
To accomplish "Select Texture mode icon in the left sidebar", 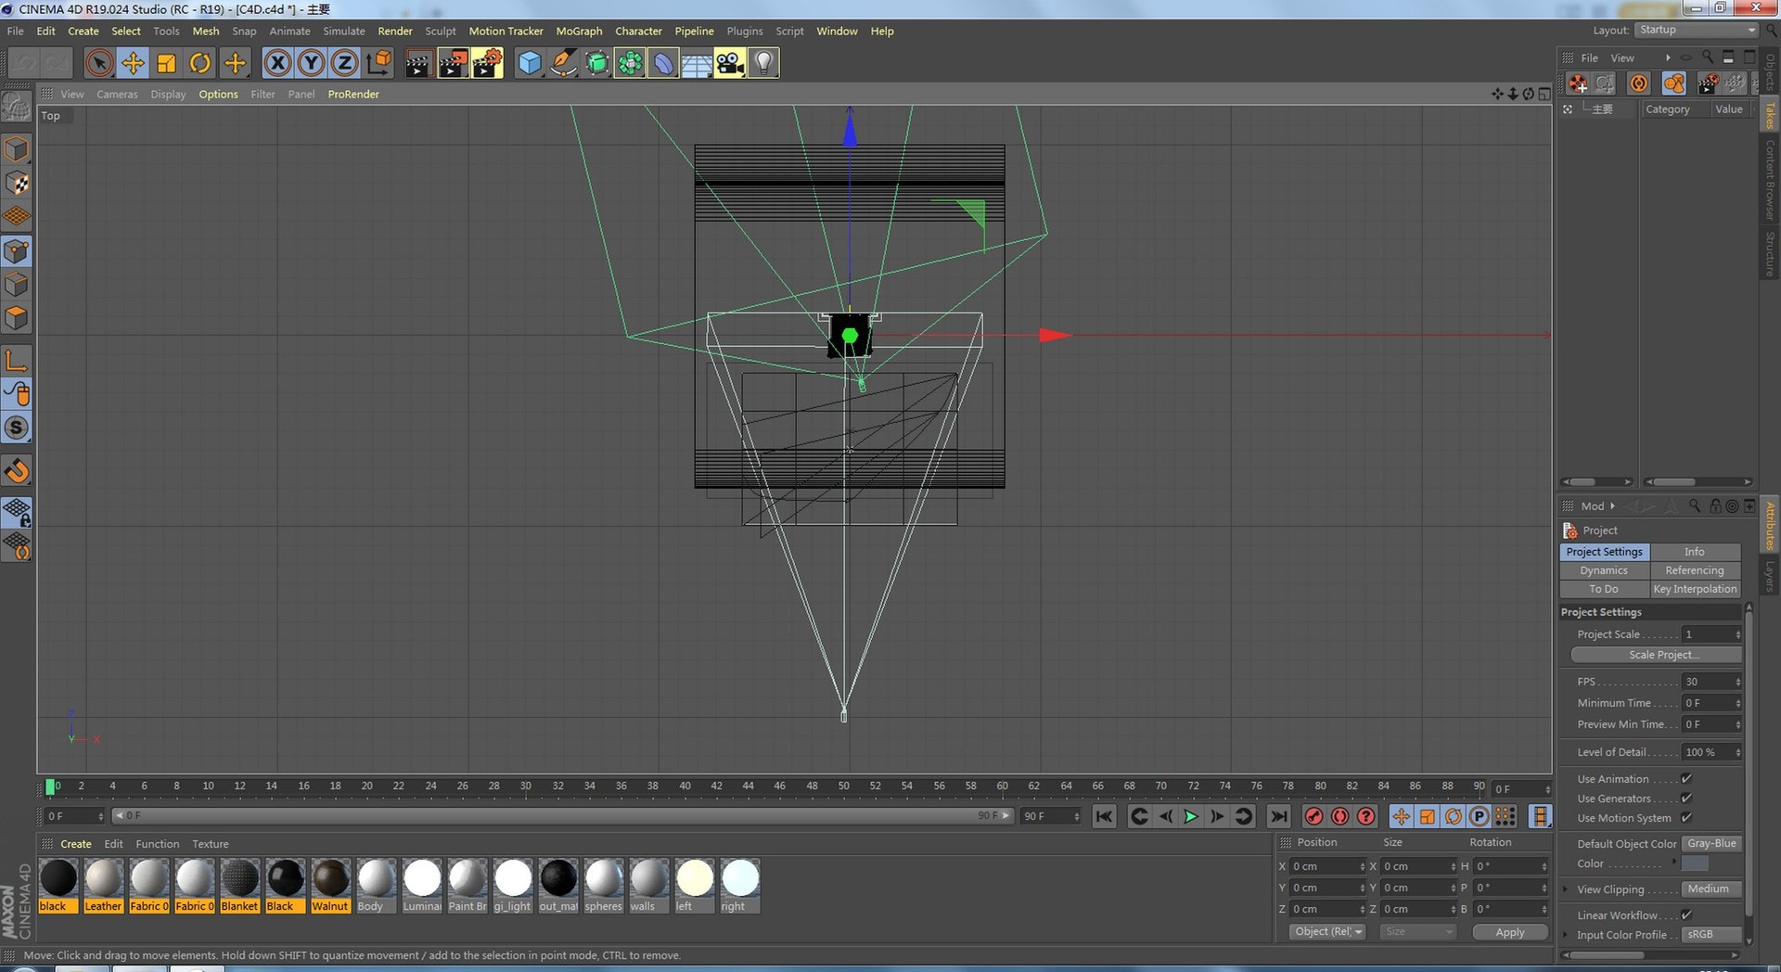I will coord(17,184).
